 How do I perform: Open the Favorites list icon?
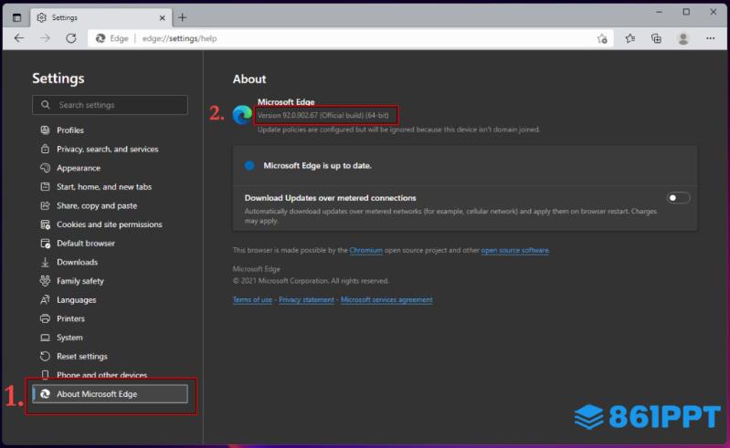pos(629,38)
